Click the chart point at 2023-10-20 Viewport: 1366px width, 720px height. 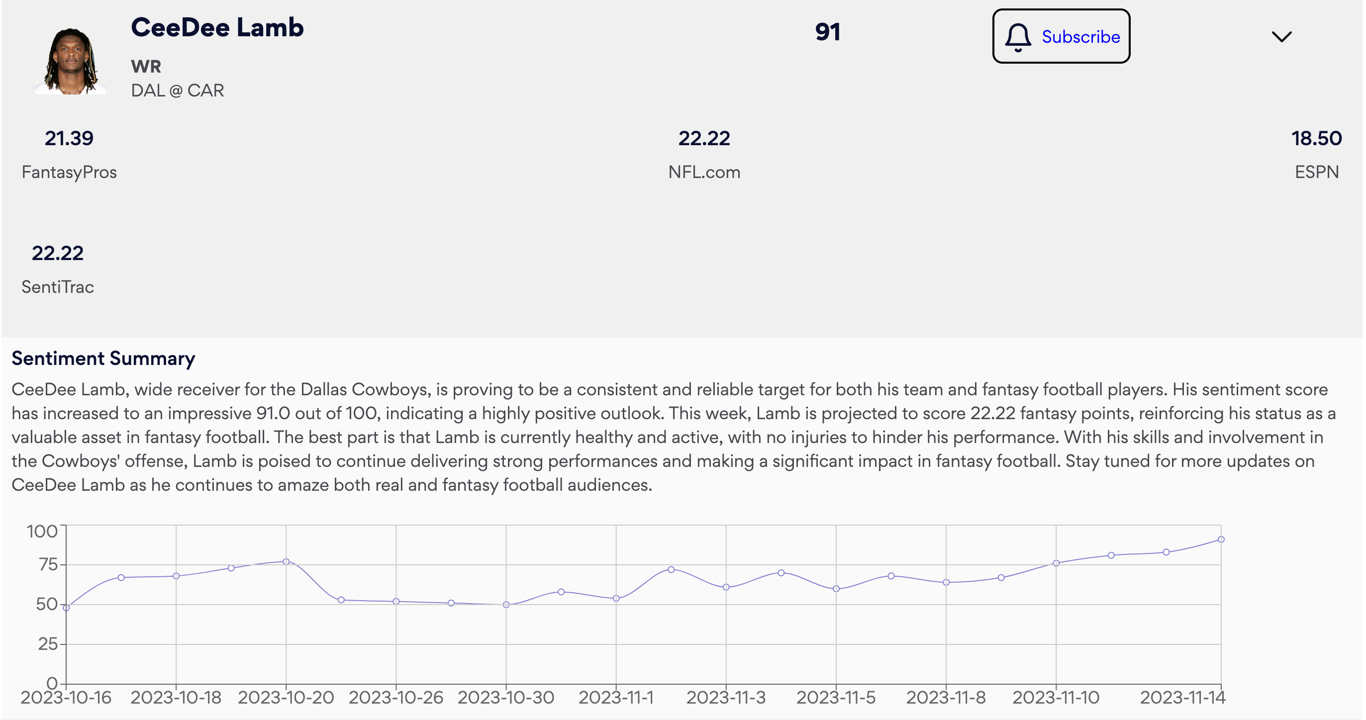tap(286, 561)
